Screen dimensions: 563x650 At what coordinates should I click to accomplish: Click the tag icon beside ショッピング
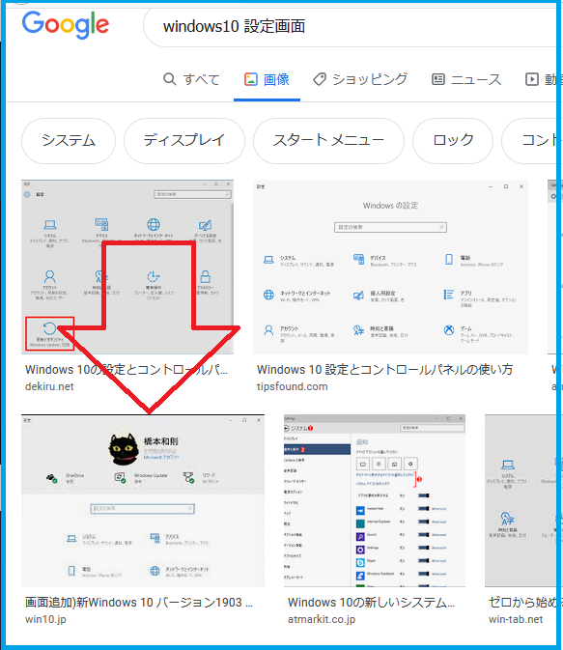click(320, 79)
